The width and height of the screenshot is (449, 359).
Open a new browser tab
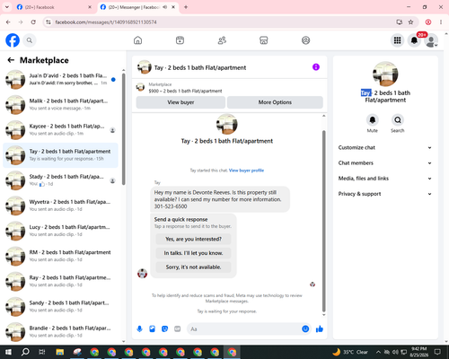click(186, 7)
